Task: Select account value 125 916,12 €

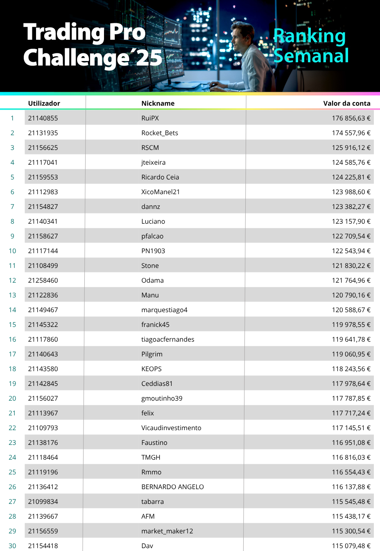Action: pos(351,147)
